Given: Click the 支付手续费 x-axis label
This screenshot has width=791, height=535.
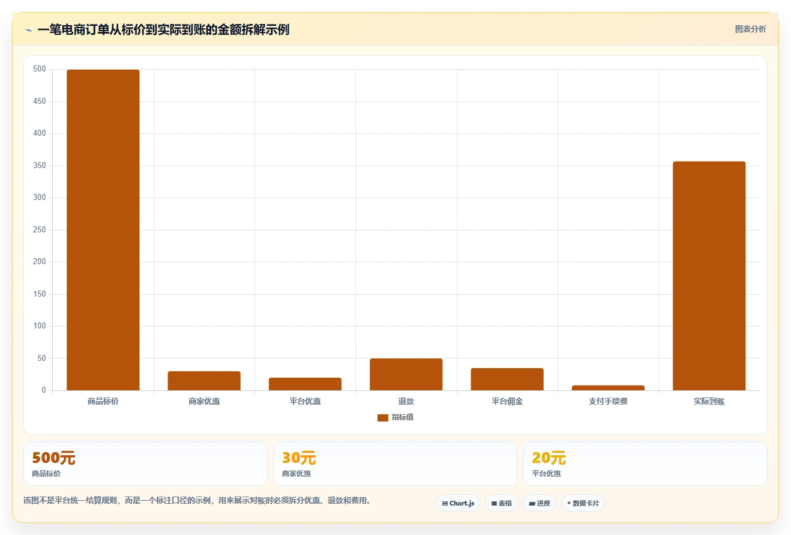Looking at the screenshot, I should pos(608,401).
